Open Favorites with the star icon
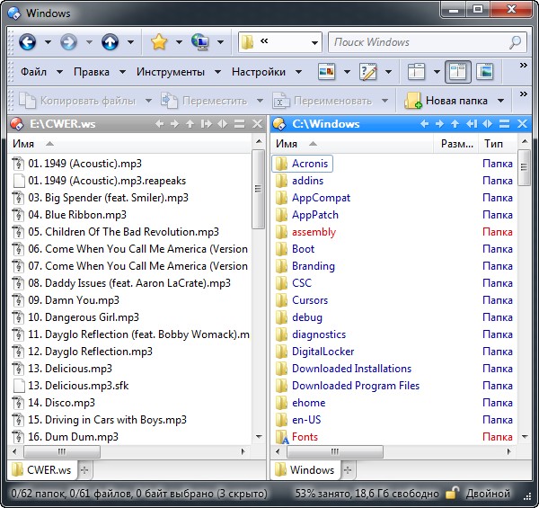Viewport: 539px width, 508px height. click(x=159, y=42)
